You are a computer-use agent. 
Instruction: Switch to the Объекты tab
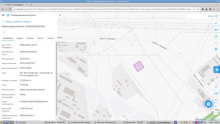click(x=30, y=38)
